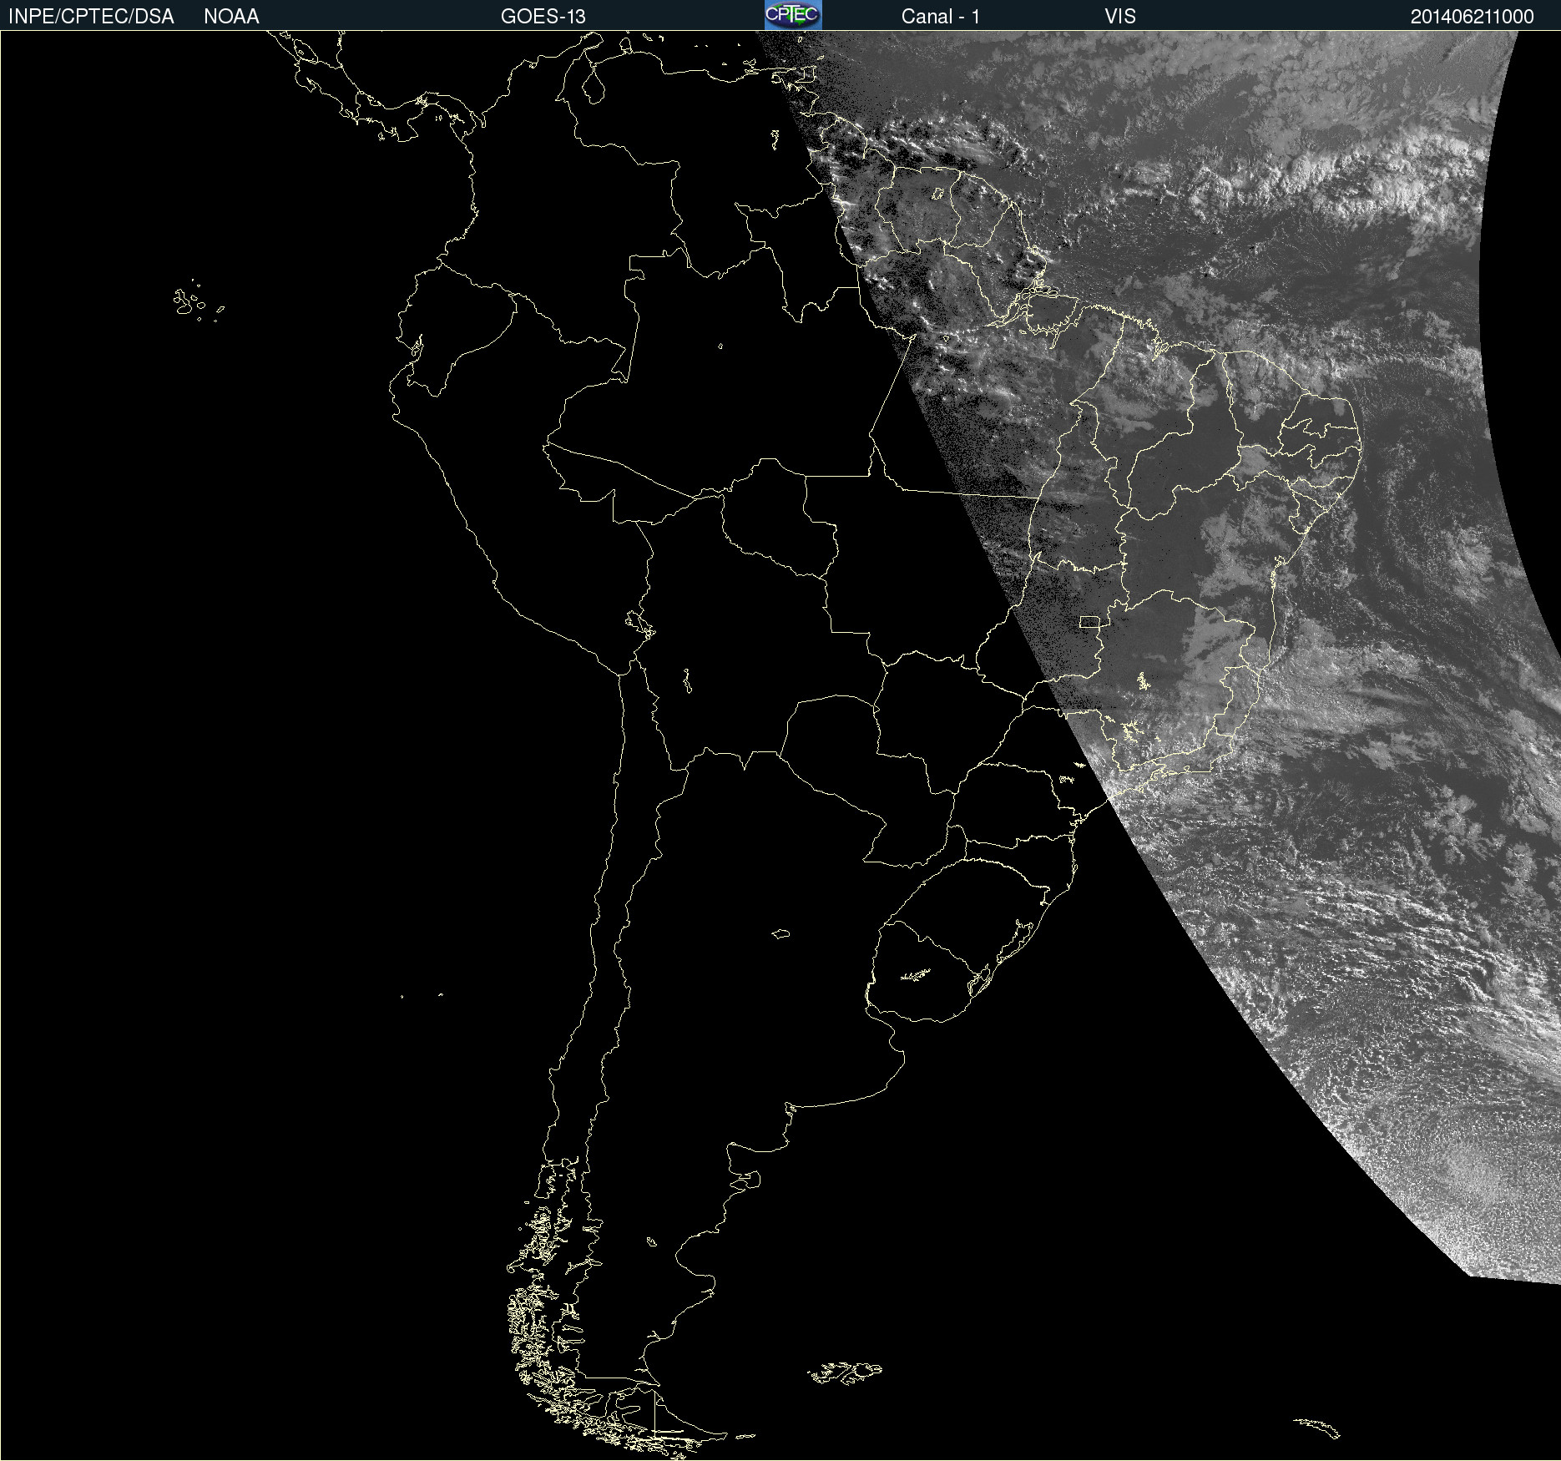Screen dimensions: 1561x1461
Task: Select the GOES-13 satellite label
Action: 543,16
